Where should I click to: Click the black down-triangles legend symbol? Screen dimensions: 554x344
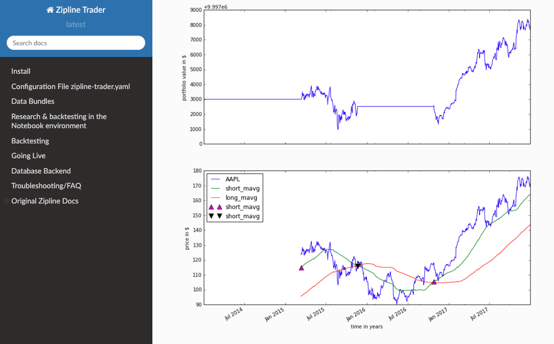tap(215, 216)
